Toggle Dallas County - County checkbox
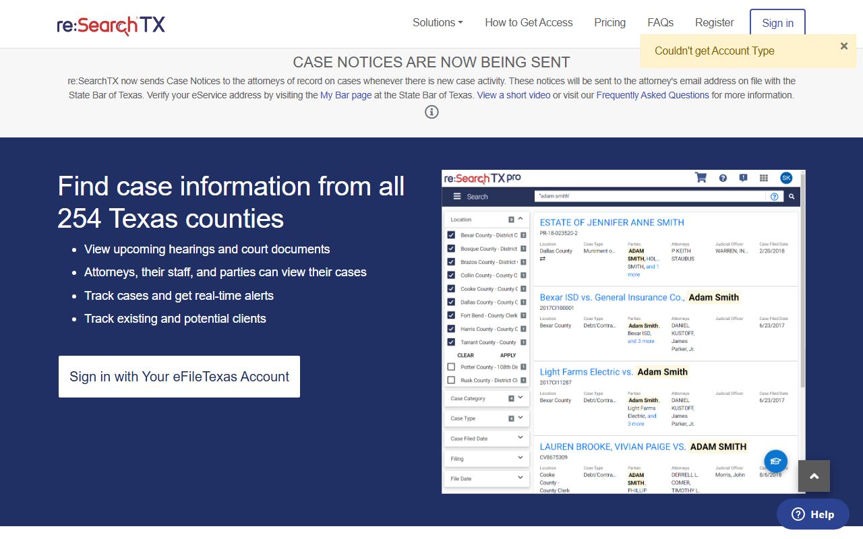 (452, 302)
